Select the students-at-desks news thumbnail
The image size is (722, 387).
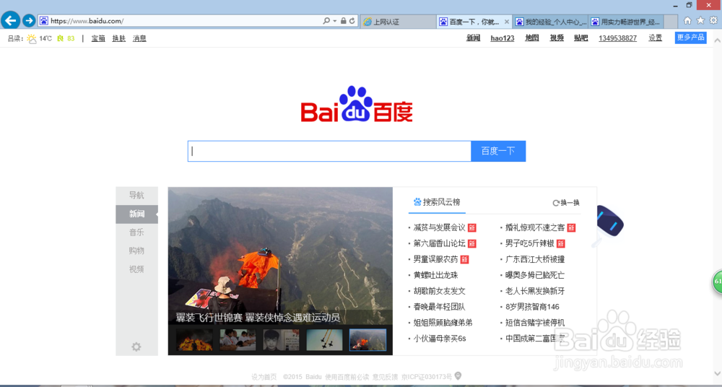238,339
